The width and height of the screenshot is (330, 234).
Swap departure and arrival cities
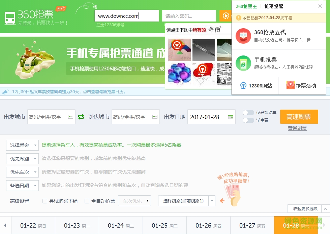pyautogui.click(x=81, y=117)
